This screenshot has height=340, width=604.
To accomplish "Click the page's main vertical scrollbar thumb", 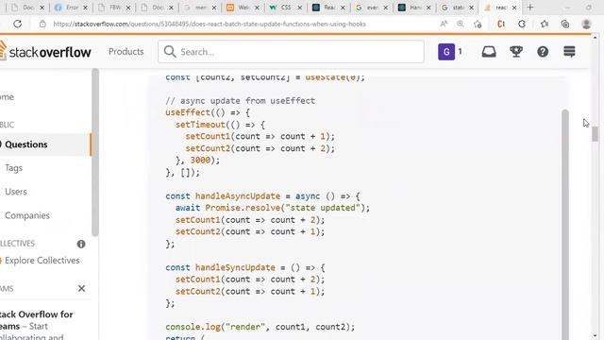I will pyautogui.click(x=596, y=134).
